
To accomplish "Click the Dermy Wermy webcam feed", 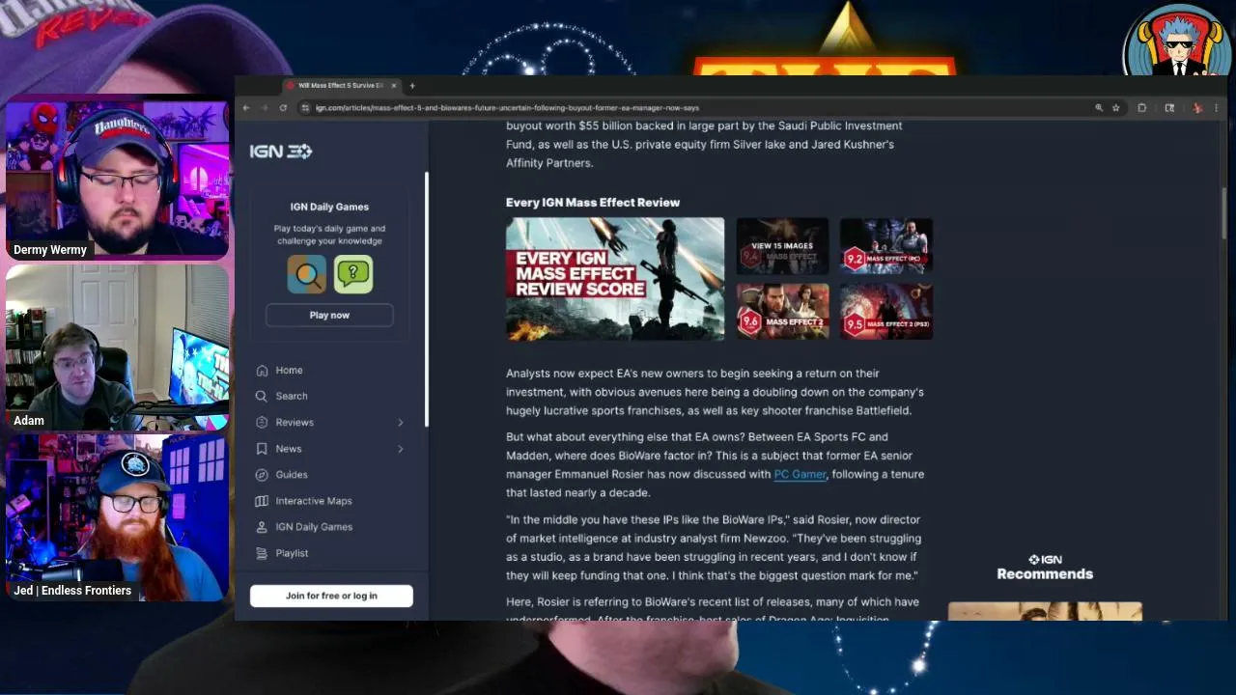I will pyautogui.click(x=117, y=180).
